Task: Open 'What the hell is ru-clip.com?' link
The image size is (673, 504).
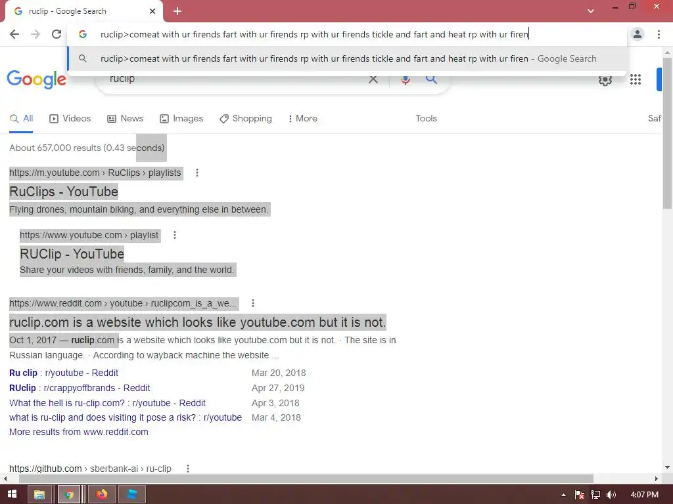Action: (x=107, y=403)
